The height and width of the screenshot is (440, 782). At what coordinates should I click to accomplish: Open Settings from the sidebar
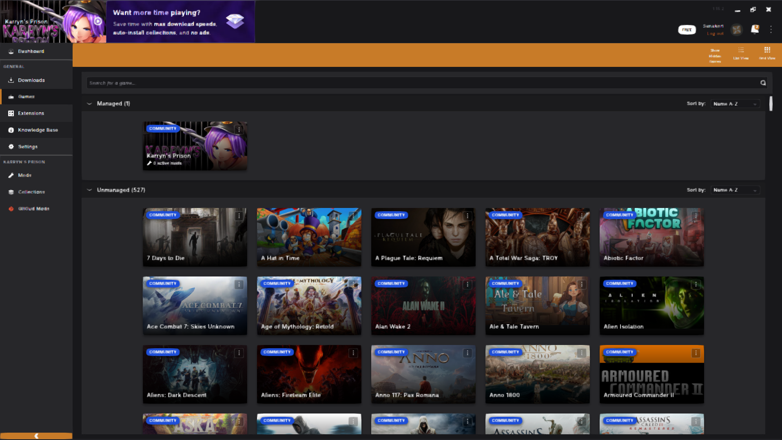tap(36, 147)
